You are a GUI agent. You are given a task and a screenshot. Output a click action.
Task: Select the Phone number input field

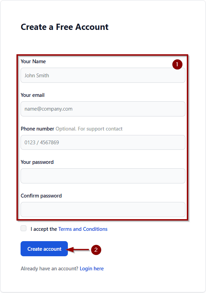coord(103,142)
